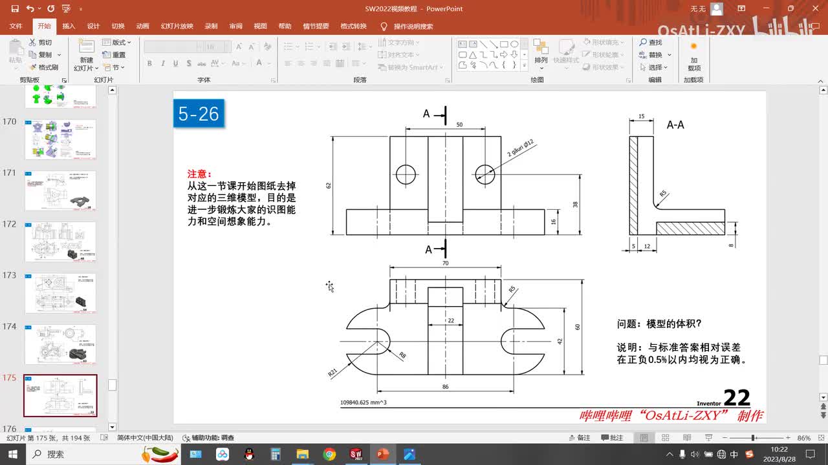Open the Select (选择) dropdown

[x=655, y=67]
